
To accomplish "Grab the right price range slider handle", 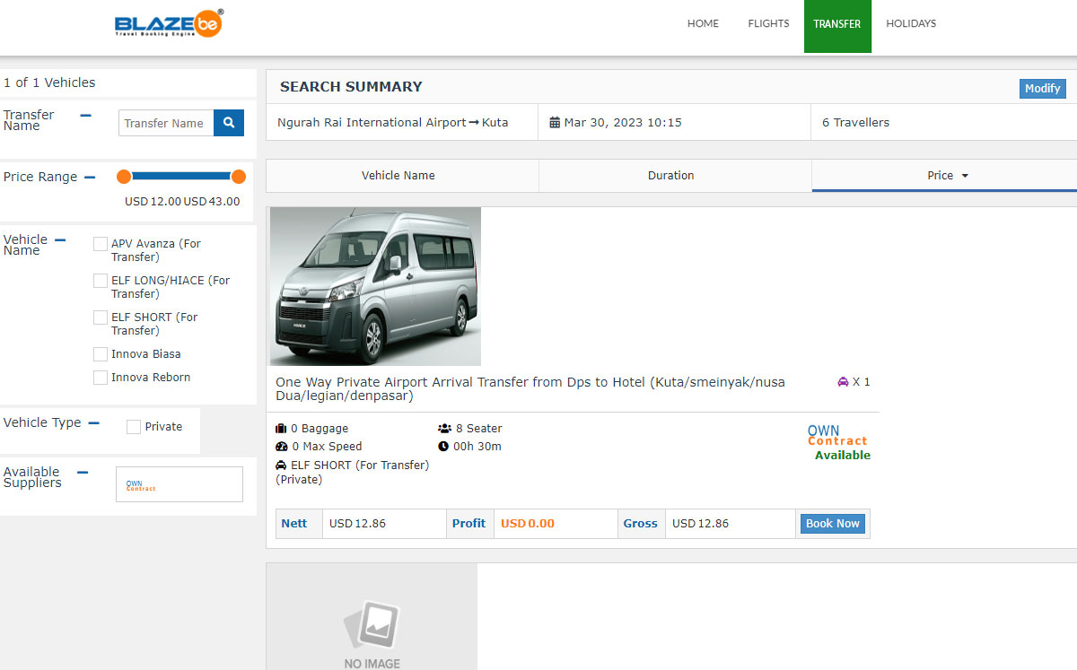I will tap(238, 177).
